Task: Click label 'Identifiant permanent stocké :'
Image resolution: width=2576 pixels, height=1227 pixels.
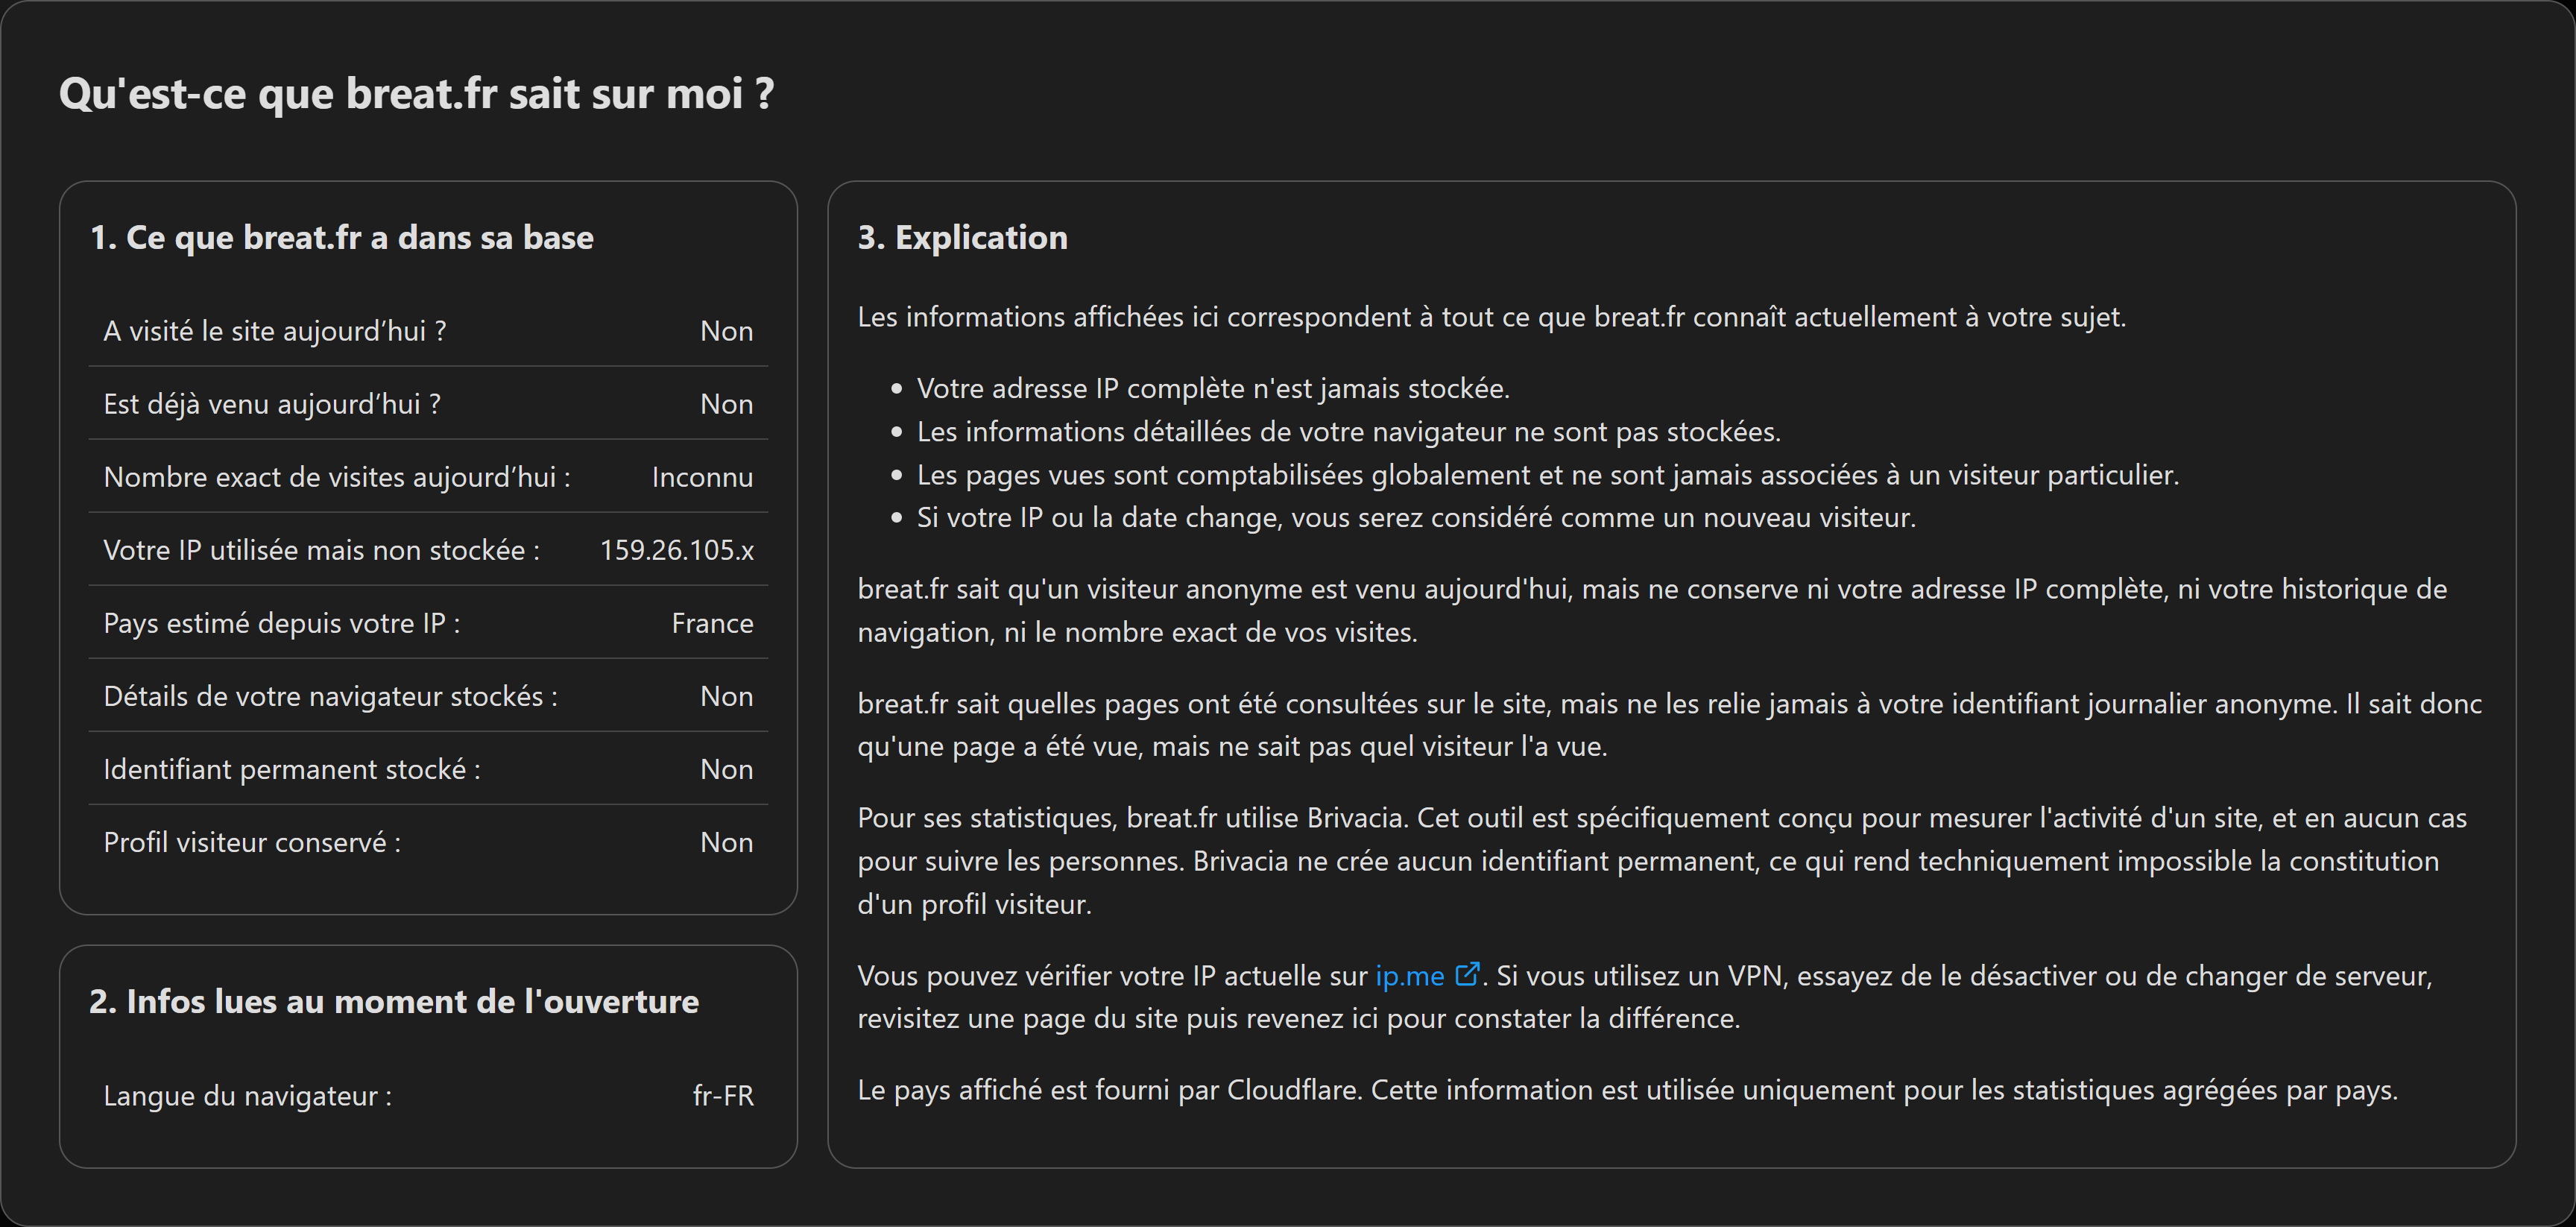Action: [292, 769]
